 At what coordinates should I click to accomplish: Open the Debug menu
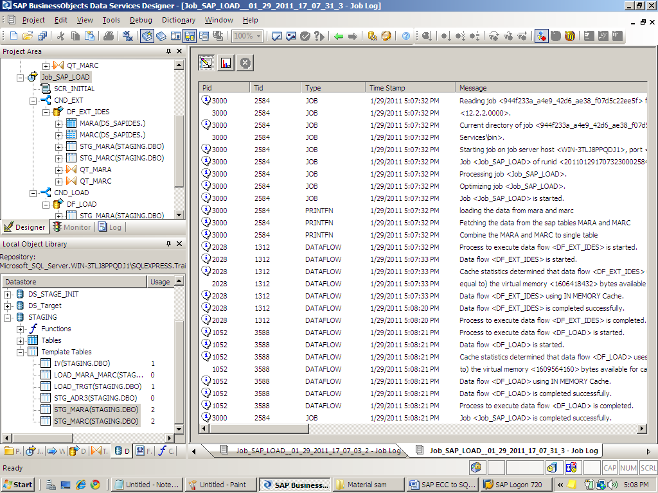[141, 20]
